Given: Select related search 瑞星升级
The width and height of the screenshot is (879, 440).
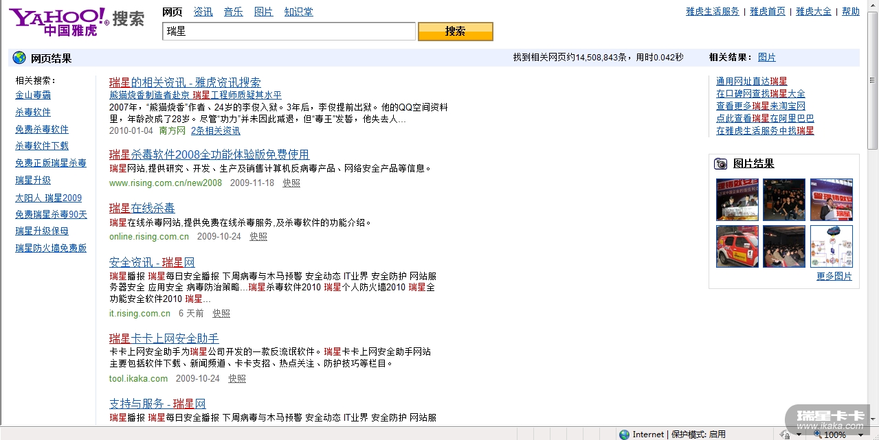Looking at the screenshot, I should 33,181.
